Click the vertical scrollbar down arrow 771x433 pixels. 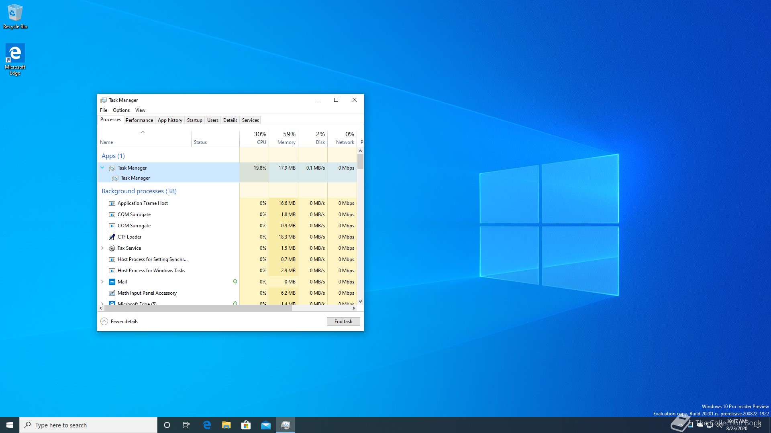[360, 301]
